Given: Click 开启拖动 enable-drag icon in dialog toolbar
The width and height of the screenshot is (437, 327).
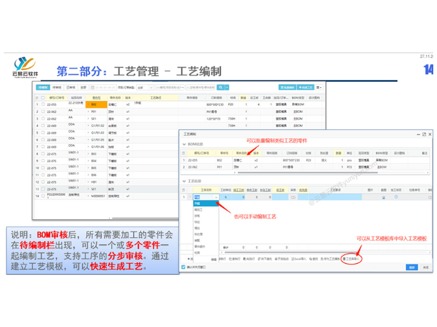Looking at the screenshot, I should 276,259.
